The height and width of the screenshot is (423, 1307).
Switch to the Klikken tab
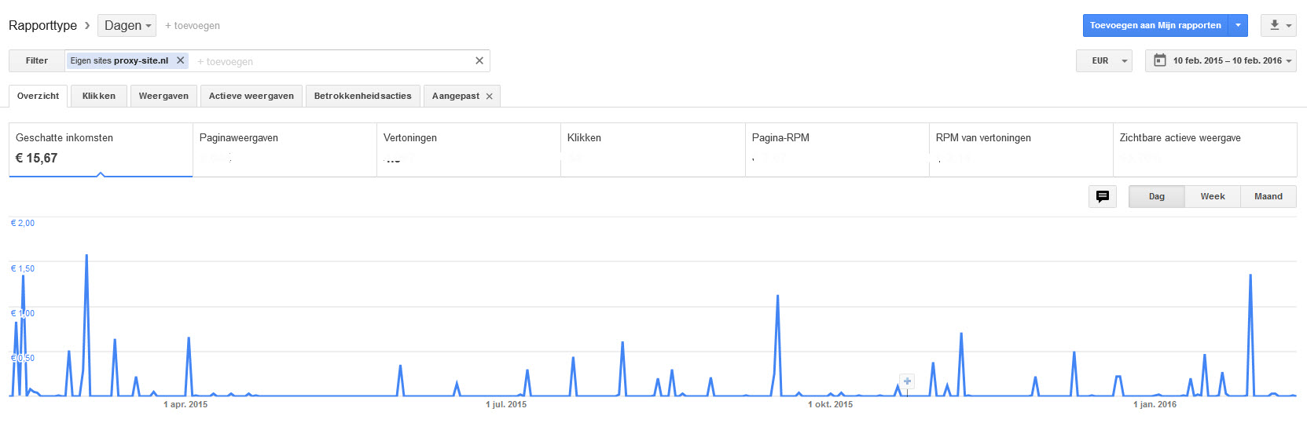(x=99, y=96)
